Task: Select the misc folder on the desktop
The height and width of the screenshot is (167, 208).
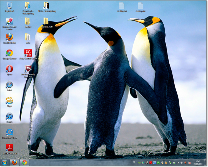Action: 28,37
